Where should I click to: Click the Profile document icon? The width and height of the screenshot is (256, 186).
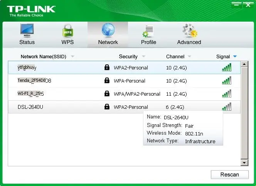148,31
